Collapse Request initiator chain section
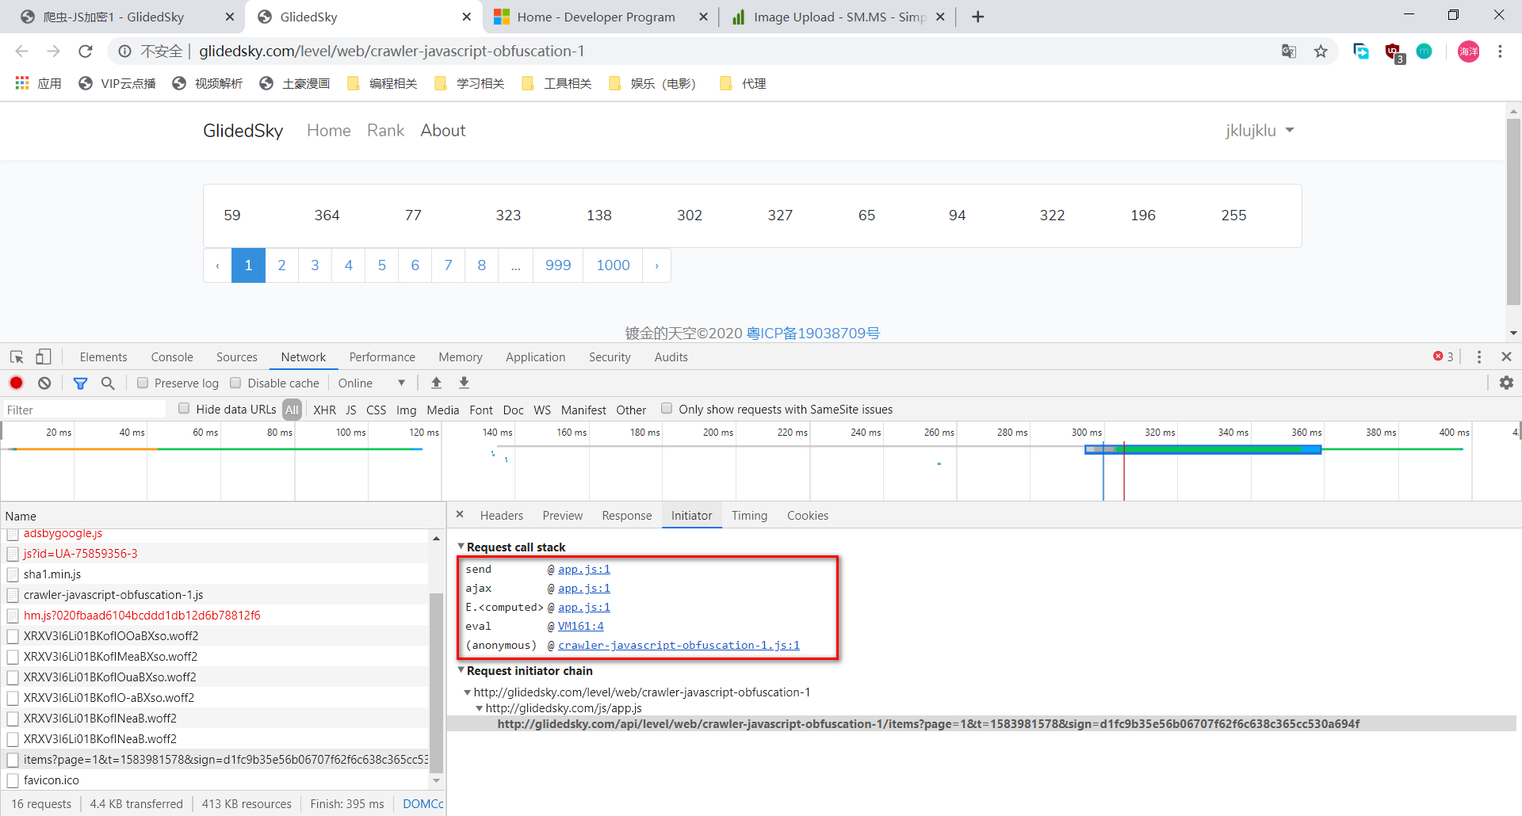Viewport: 1522px width, 816px height. point(461,670)
